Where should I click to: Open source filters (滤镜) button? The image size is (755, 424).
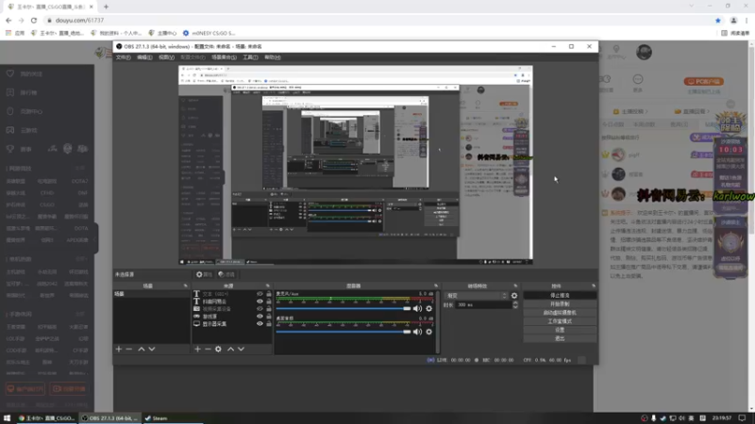(226, 274)
